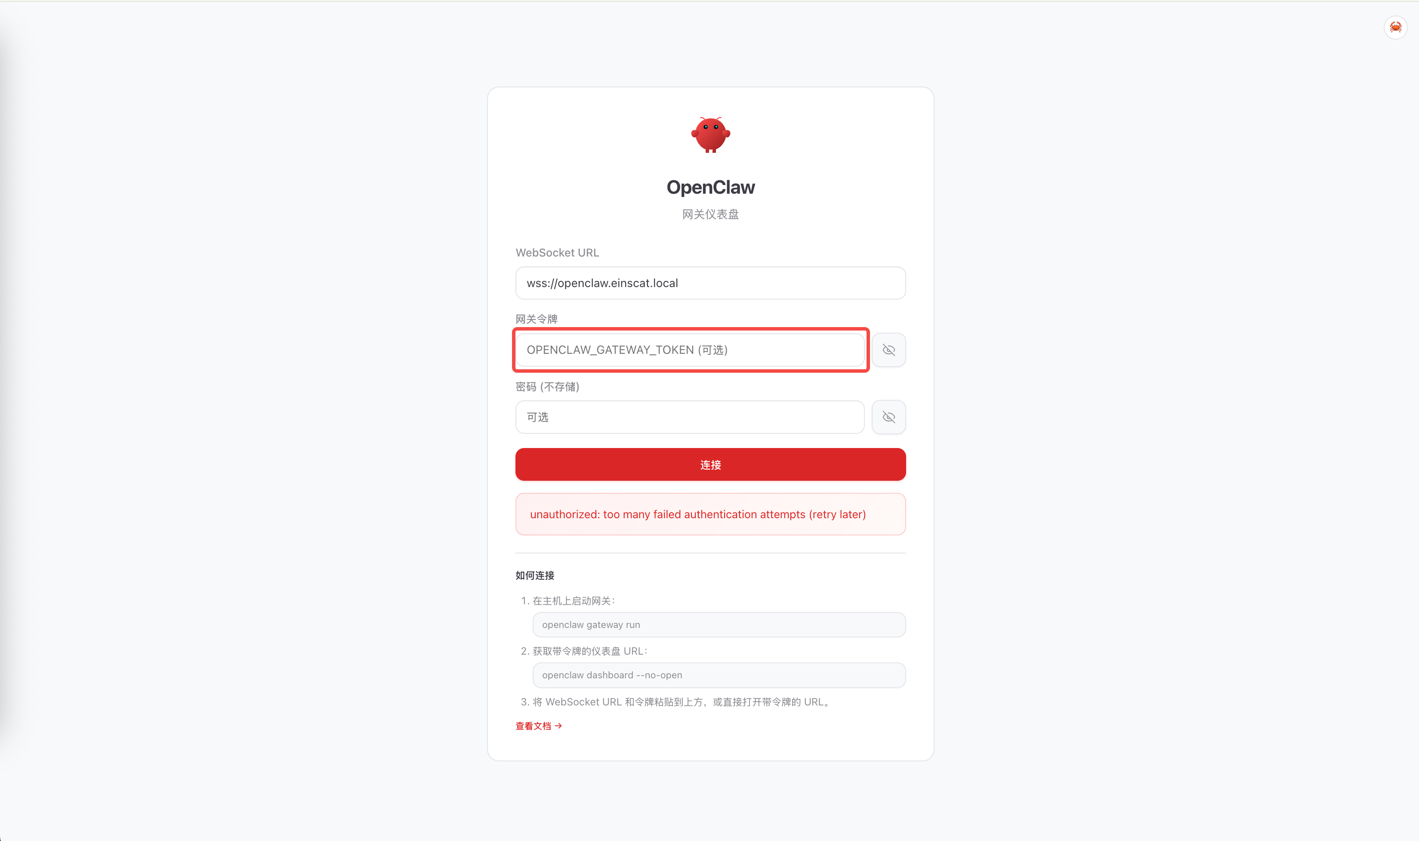Click step 1 text 在主机上启动网关

573,601
